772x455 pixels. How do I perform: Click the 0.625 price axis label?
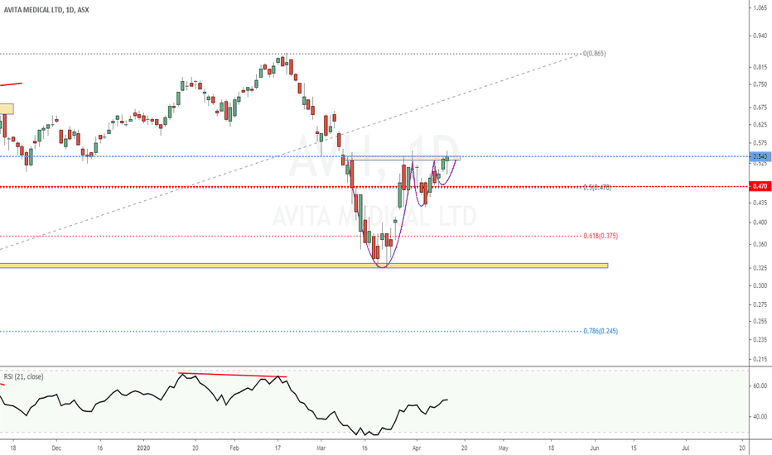coord(760,124)
